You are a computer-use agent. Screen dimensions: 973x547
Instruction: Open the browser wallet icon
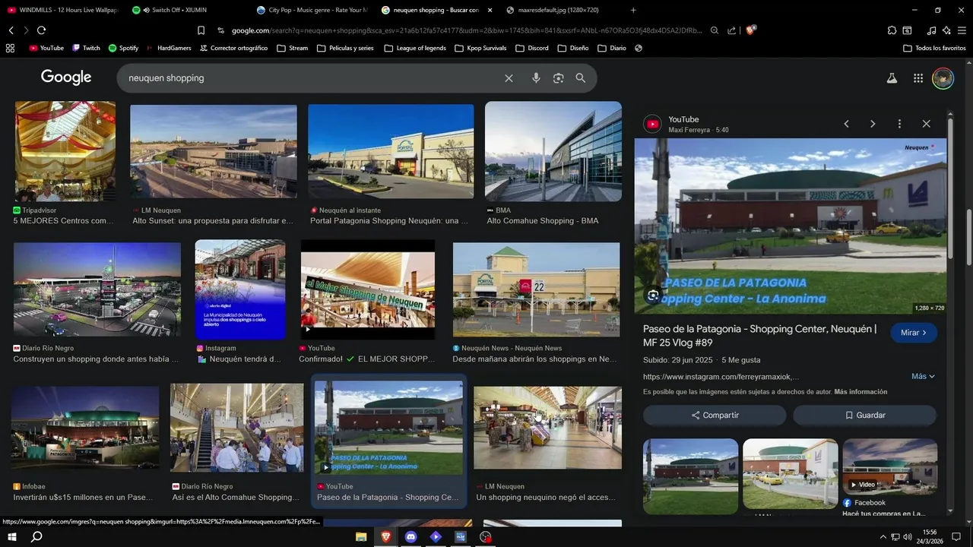click(907, 30)
